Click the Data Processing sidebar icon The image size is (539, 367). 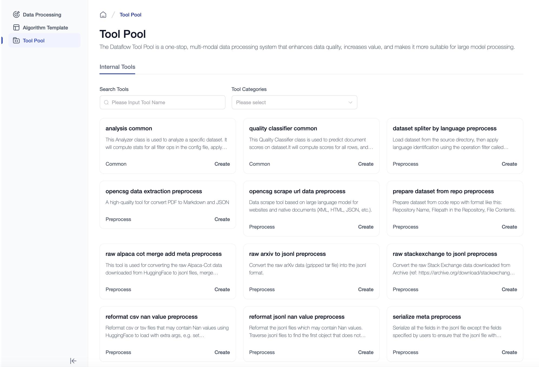pos(16,15)
